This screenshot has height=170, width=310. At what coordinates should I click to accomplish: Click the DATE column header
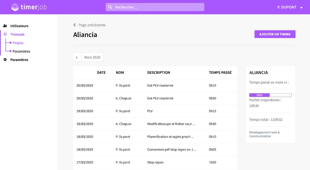click(x=101, y=72)
